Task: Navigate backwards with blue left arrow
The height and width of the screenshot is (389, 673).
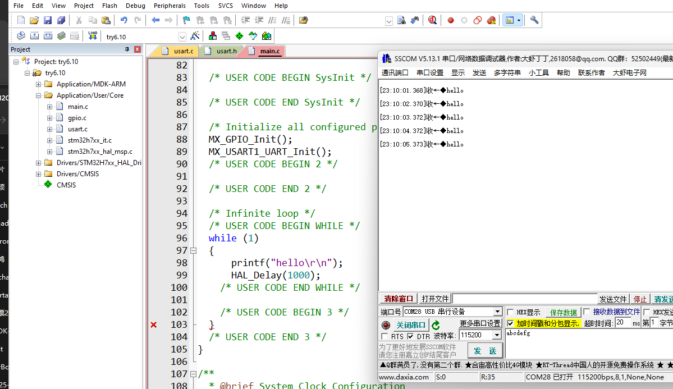Action: [x=155, y=20]
